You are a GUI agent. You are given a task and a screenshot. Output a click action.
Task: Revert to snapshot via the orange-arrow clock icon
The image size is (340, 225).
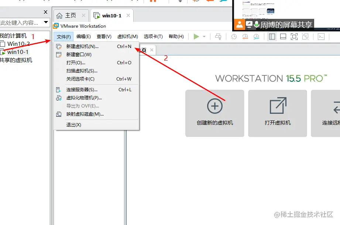click(245, 37)
